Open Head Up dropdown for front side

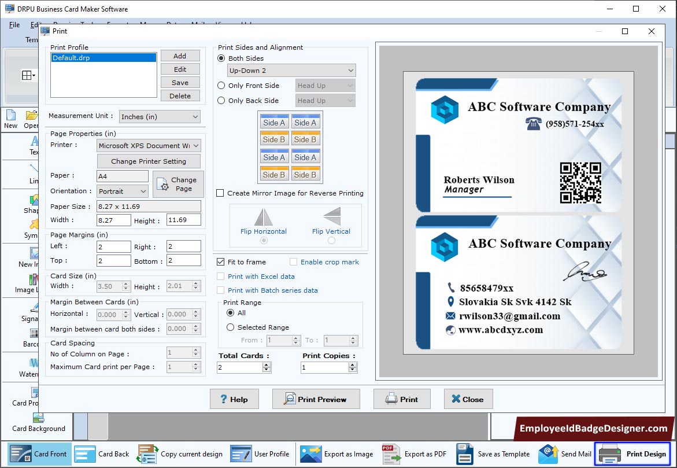pos(325,86)
